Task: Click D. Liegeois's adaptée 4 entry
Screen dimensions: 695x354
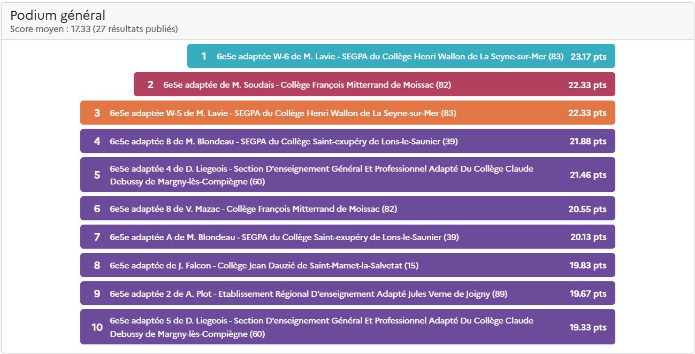Action: click(x=321, y=175)
